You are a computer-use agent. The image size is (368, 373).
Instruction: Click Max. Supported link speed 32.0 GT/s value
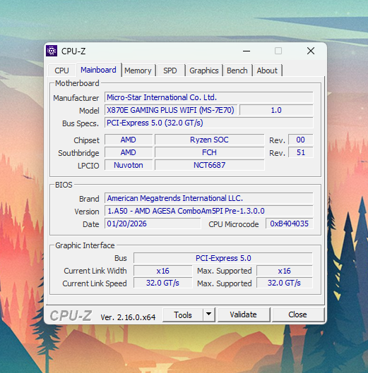tap(285, 283)
